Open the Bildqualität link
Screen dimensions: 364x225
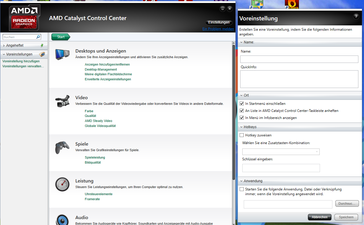click(93, 162)
